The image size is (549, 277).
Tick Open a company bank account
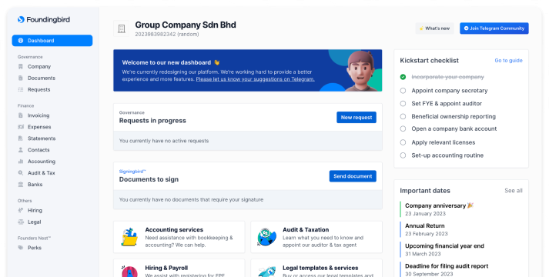(403, 128)
